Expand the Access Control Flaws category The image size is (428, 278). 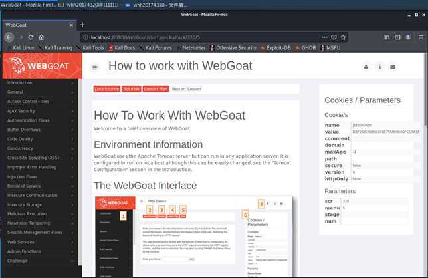coord(40,102)
